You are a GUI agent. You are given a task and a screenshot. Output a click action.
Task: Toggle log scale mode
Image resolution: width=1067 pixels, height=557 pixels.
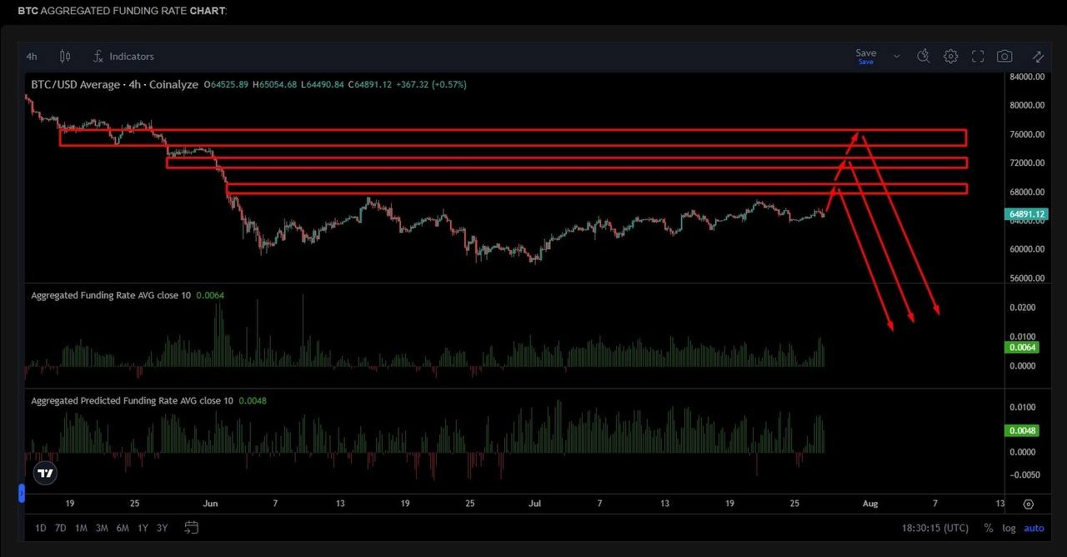[x=1009, y=528]
